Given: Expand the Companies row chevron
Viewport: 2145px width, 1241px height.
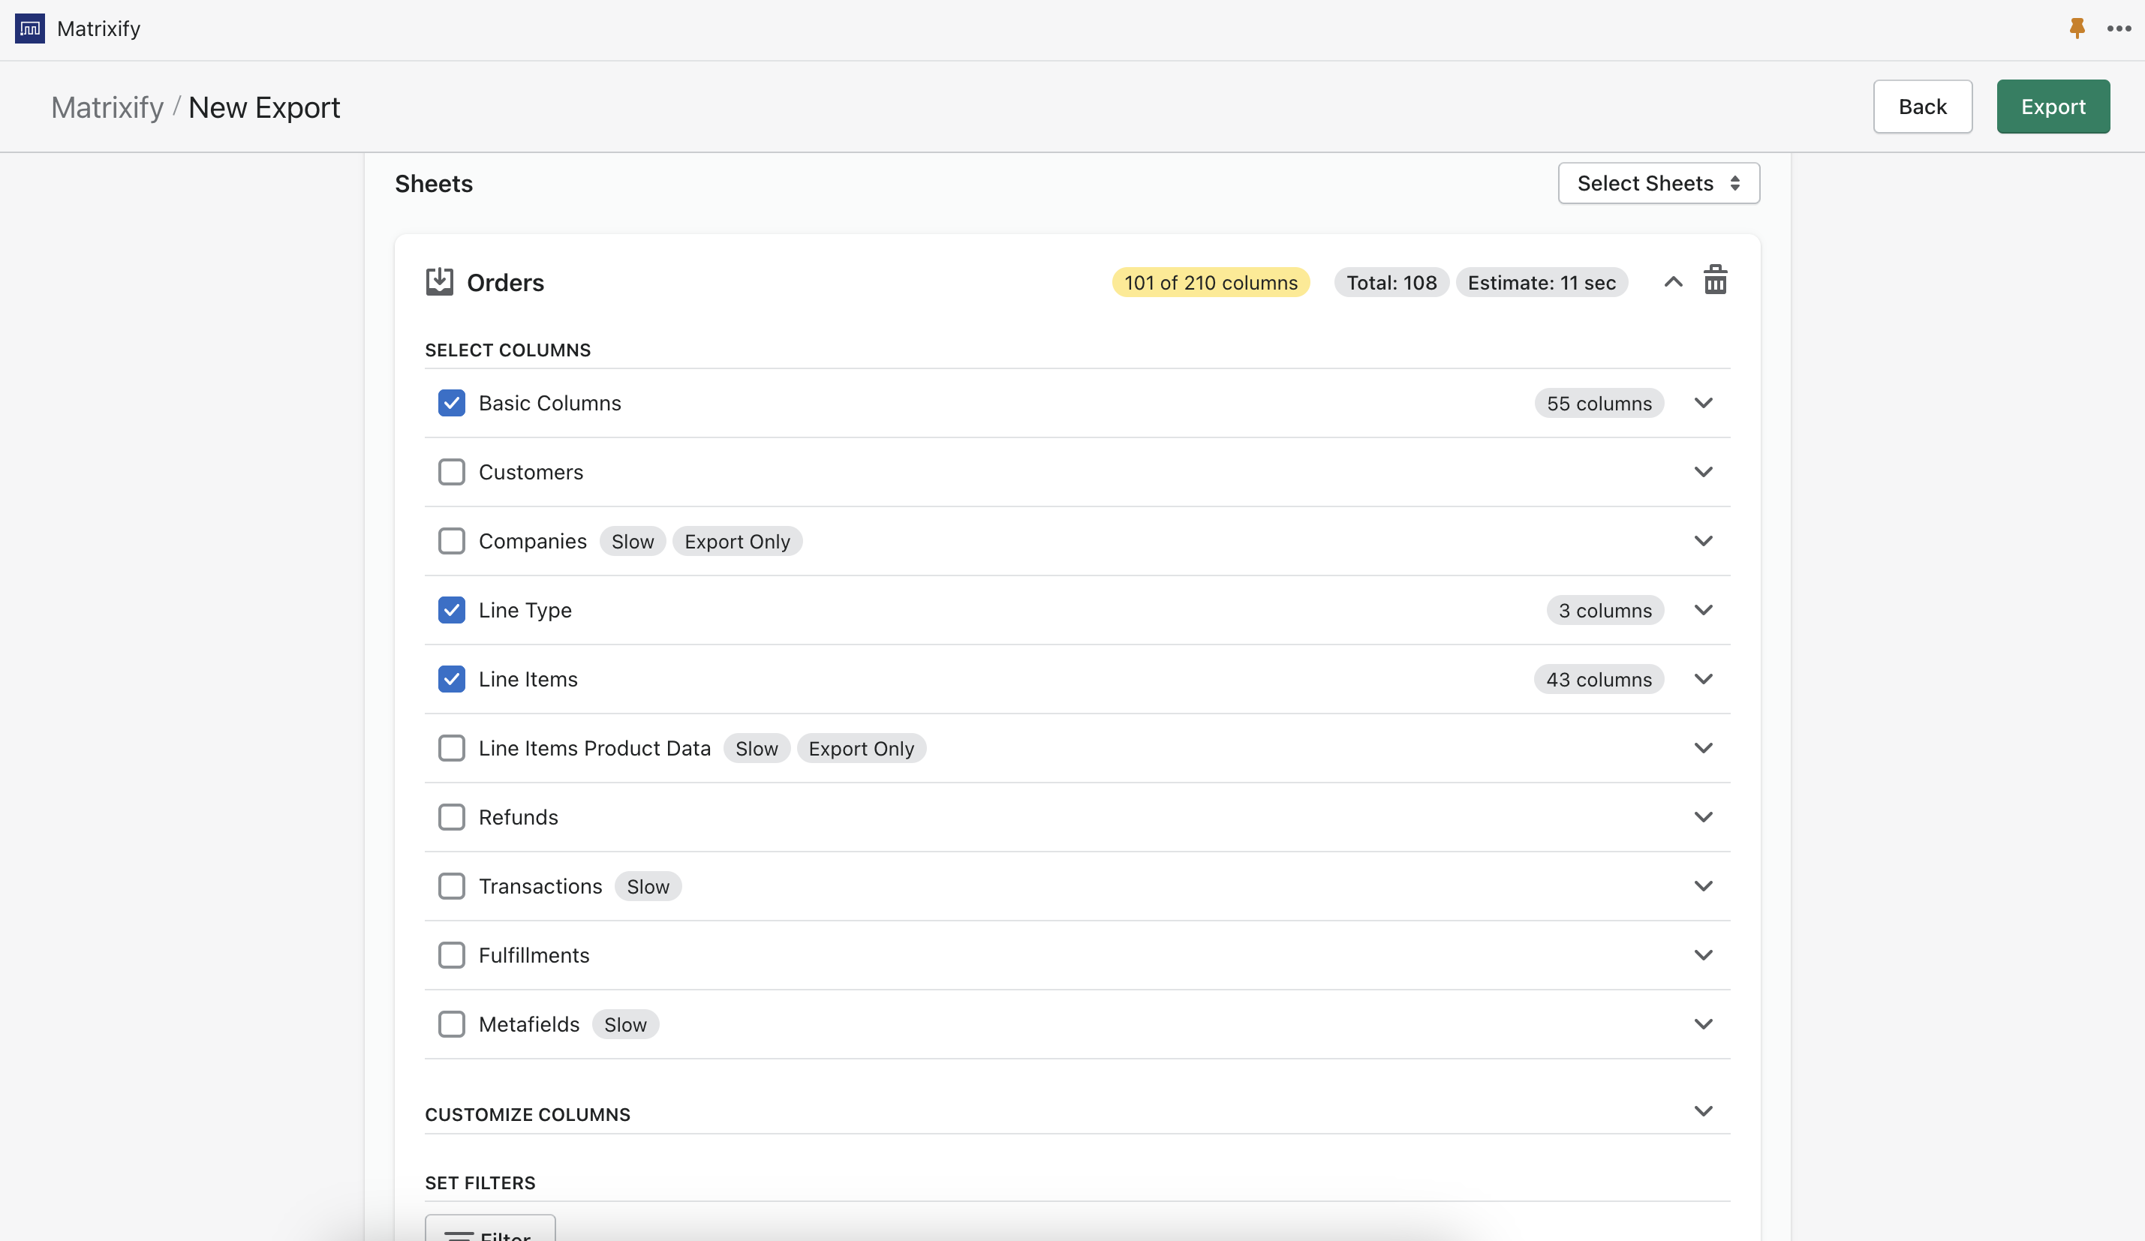Looking at the screenshot, I should tap(1703, 540).
